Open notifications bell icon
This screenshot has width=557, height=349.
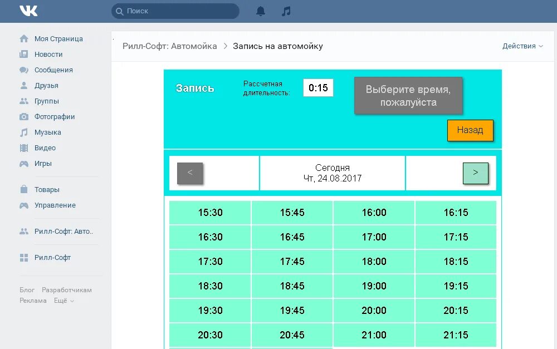(x=261, y=11)
